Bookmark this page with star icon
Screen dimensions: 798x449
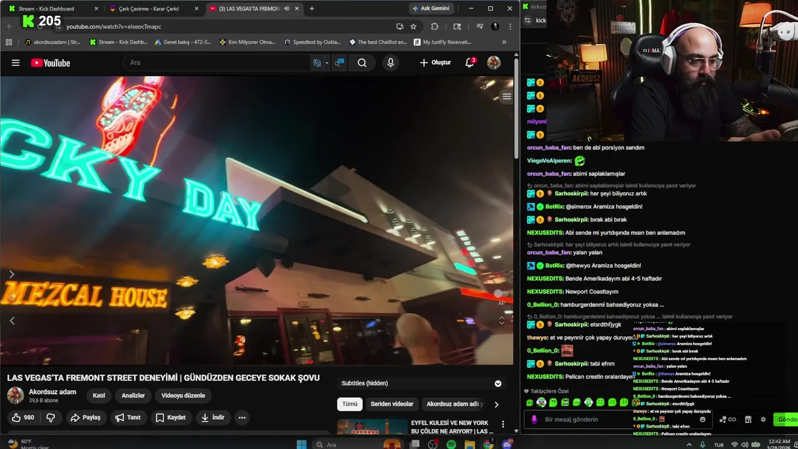coord(413,27)
